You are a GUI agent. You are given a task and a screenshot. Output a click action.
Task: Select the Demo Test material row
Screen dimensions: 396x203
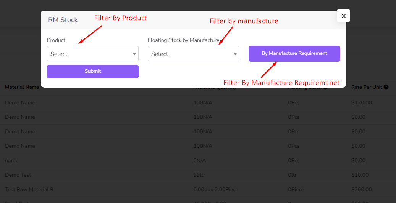(x=18, y=175)
